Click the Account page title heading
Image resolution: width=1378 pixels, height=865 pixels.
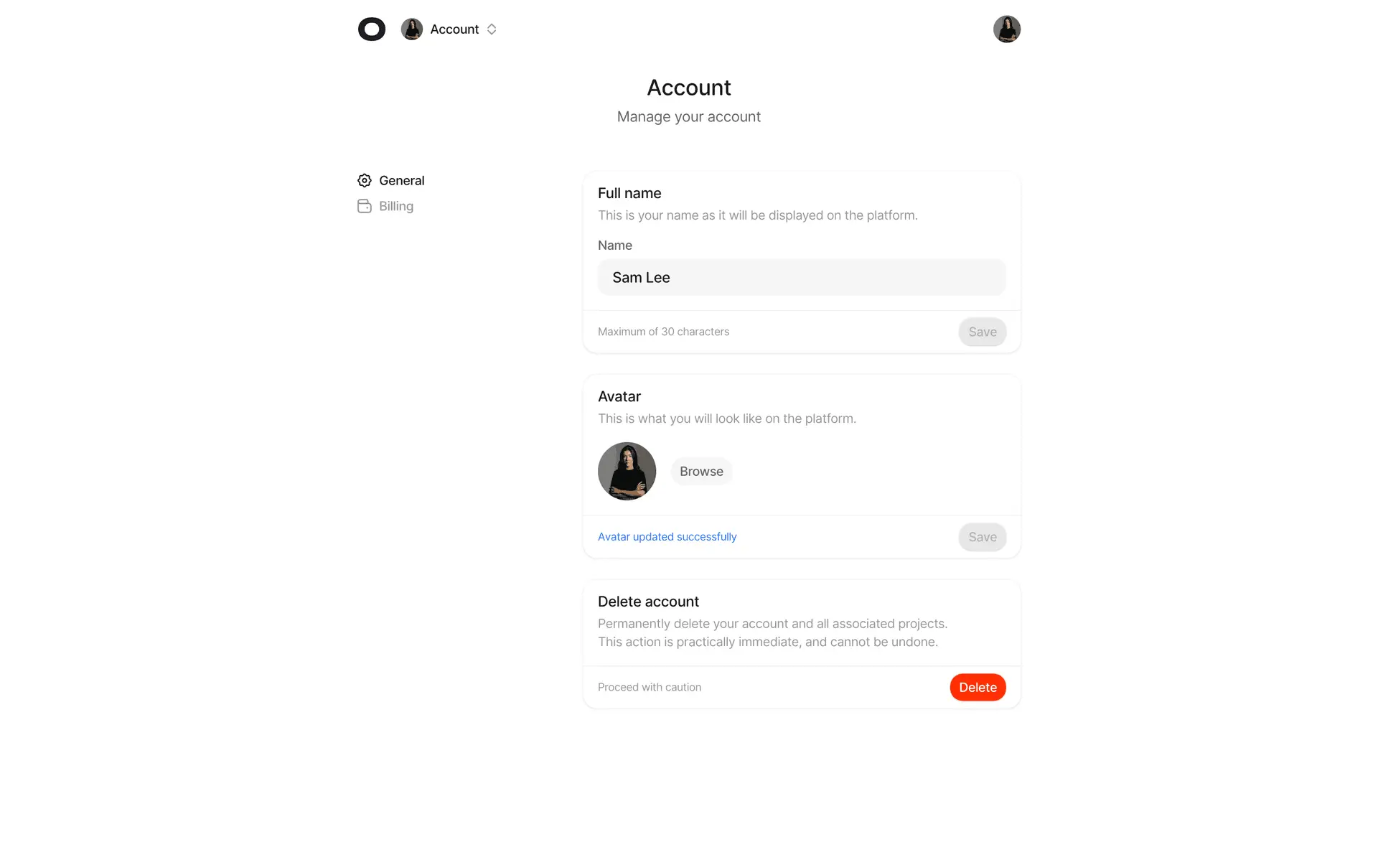(689, 88)
